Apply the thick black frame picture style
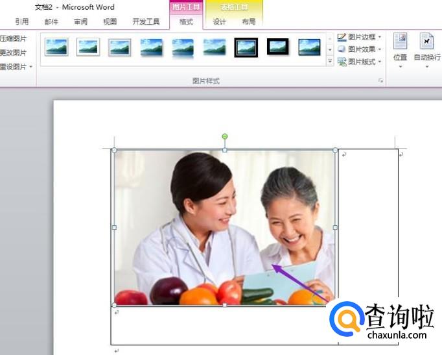The image size is (442, 355). coord(246,47)
